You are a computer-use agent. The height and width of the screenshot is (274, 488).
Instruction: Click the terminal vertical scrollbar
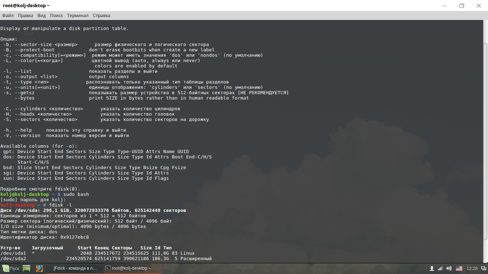pyautogui.click(x=486, y=141)
